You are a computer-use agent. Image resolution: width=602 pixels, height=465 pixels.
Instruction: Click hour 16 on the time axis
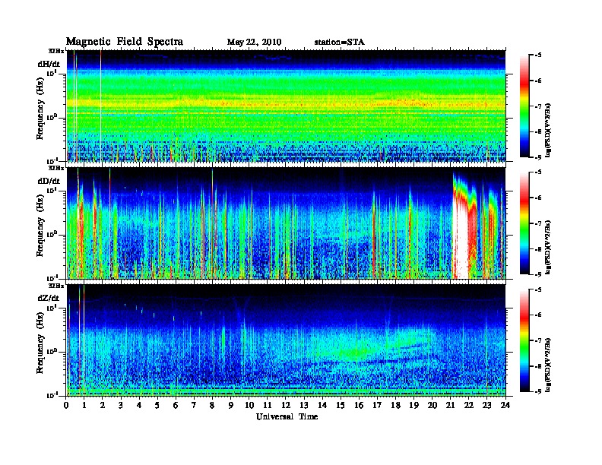(359, 405)
